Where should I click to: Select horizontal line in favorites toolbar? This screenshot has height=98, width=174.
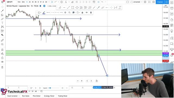click(64, 8)
